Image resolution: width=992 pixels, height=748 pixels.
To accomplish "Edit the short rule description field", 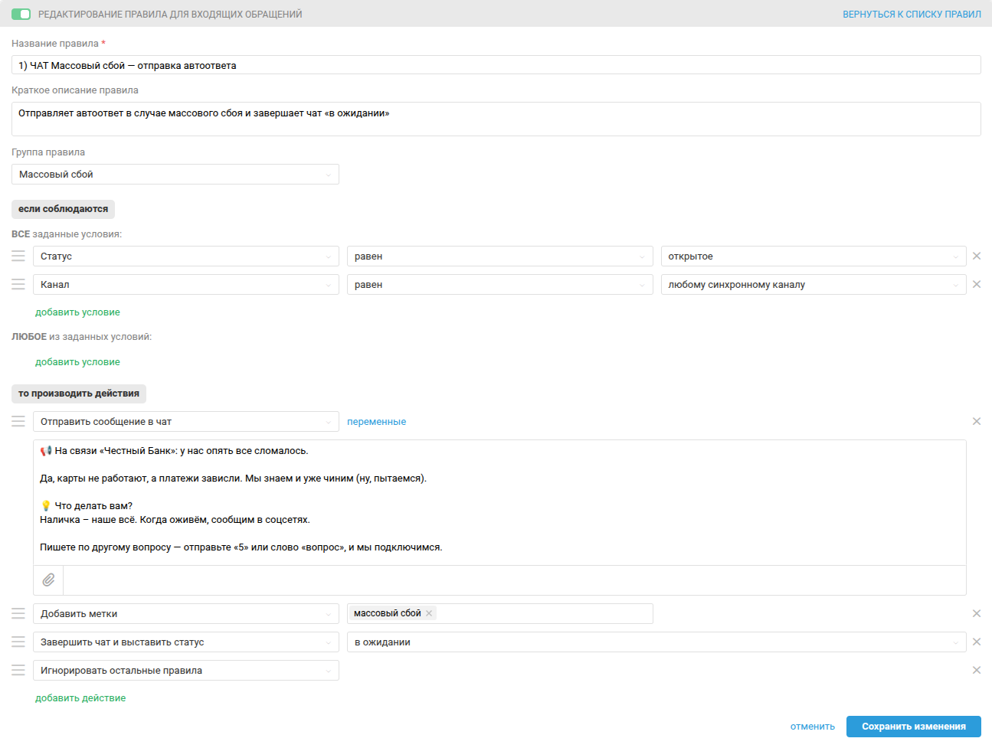I will click(x=496, y=119).
